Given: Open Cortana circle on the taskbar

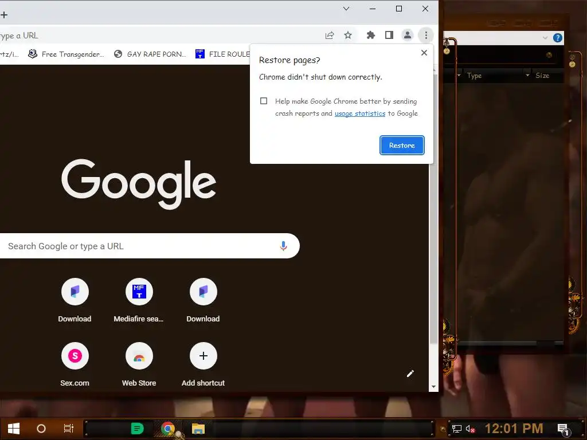Looking at the screenshot, I should (x=41, y=429).
